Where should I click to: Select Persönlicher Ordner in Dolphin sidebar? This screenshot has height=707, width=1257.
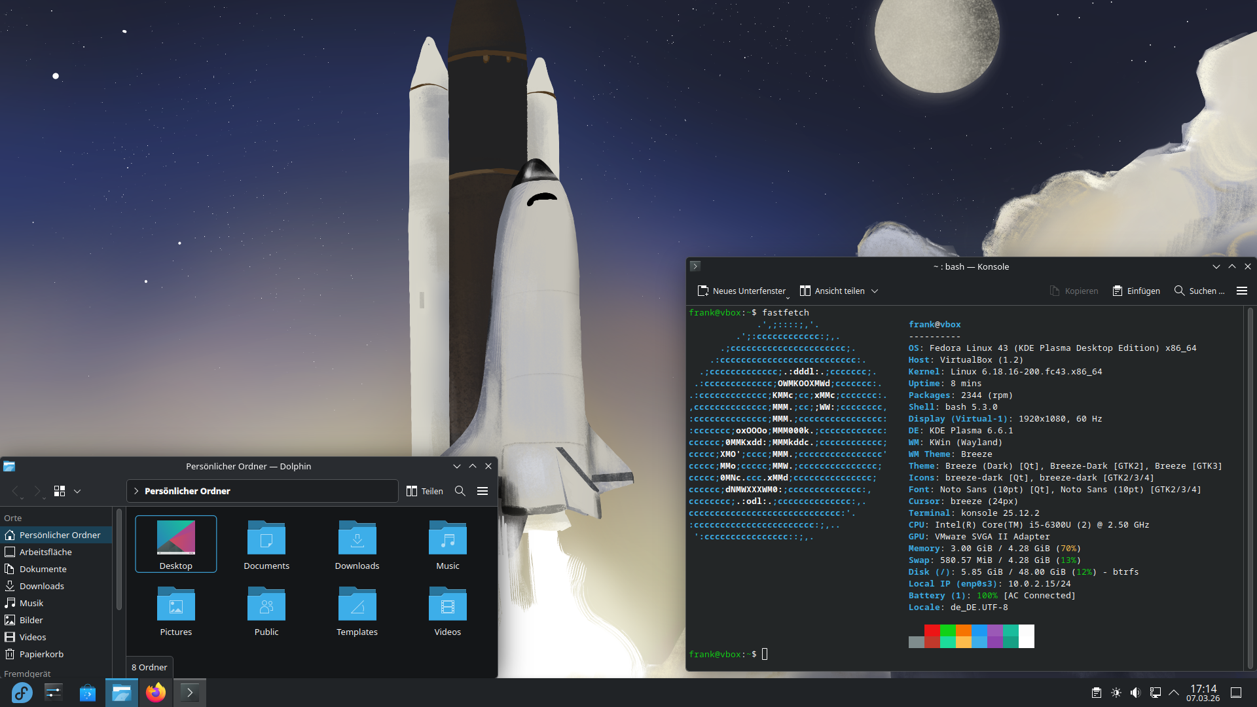click(56, 535)
